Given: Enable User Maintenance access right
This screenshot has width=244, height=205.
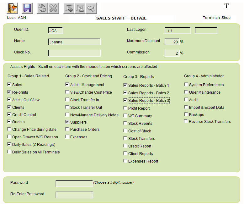Looking at the screenshot, I should point(186,92).
